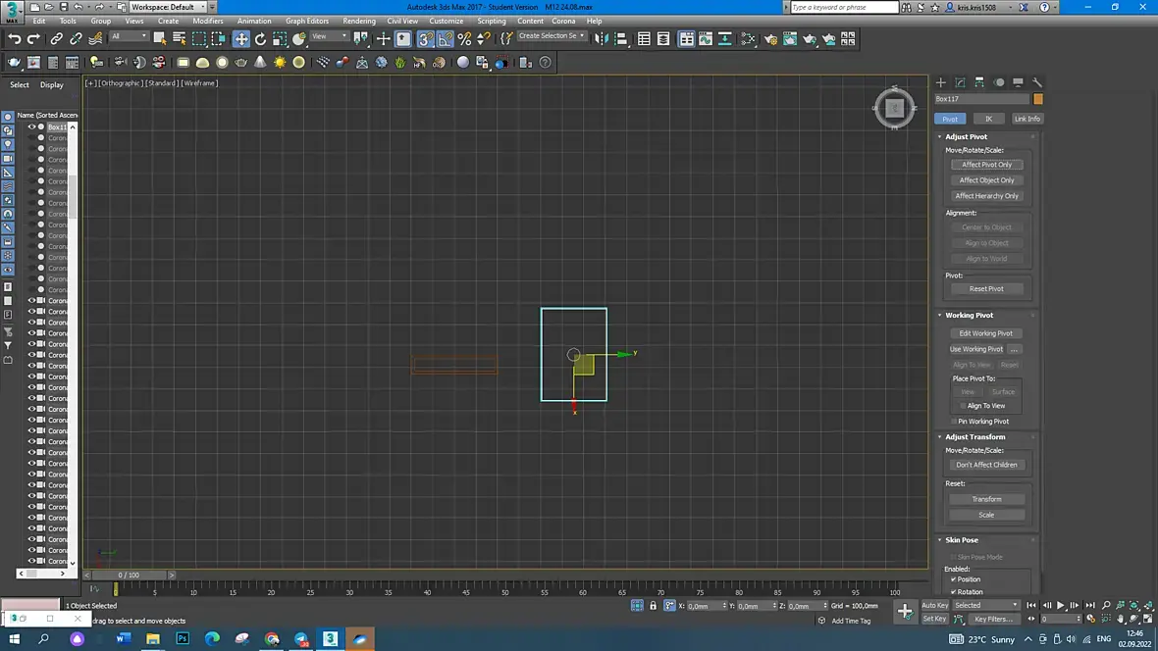Click the Affect Pivot Only button
Screen dimensions: 1158x651
pyautogui.click(x=986, y=165)
